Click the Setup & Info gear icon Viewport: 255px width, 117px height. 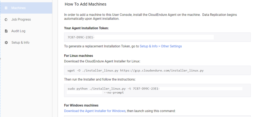pos(6,43)
